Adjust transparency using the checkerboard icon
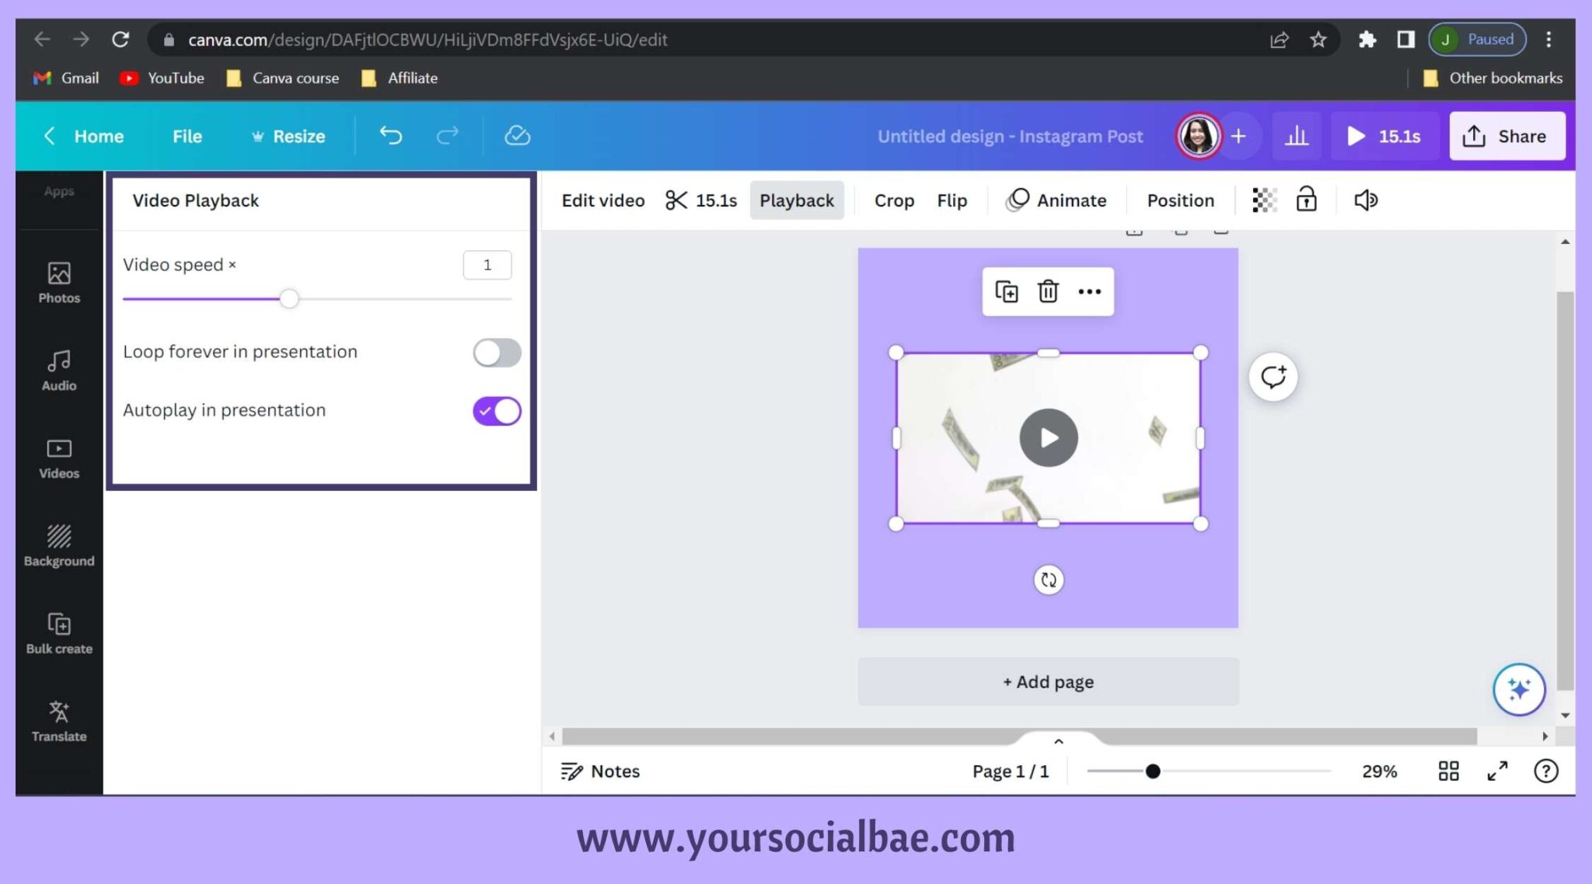1592x884 pixels. point(1263,200)
